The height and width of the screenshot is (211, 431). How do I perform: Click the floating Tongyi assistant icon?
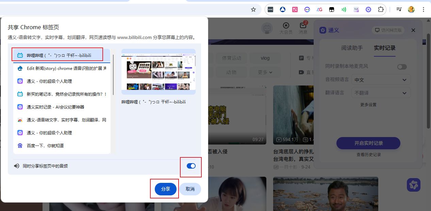tap(413, 185)
